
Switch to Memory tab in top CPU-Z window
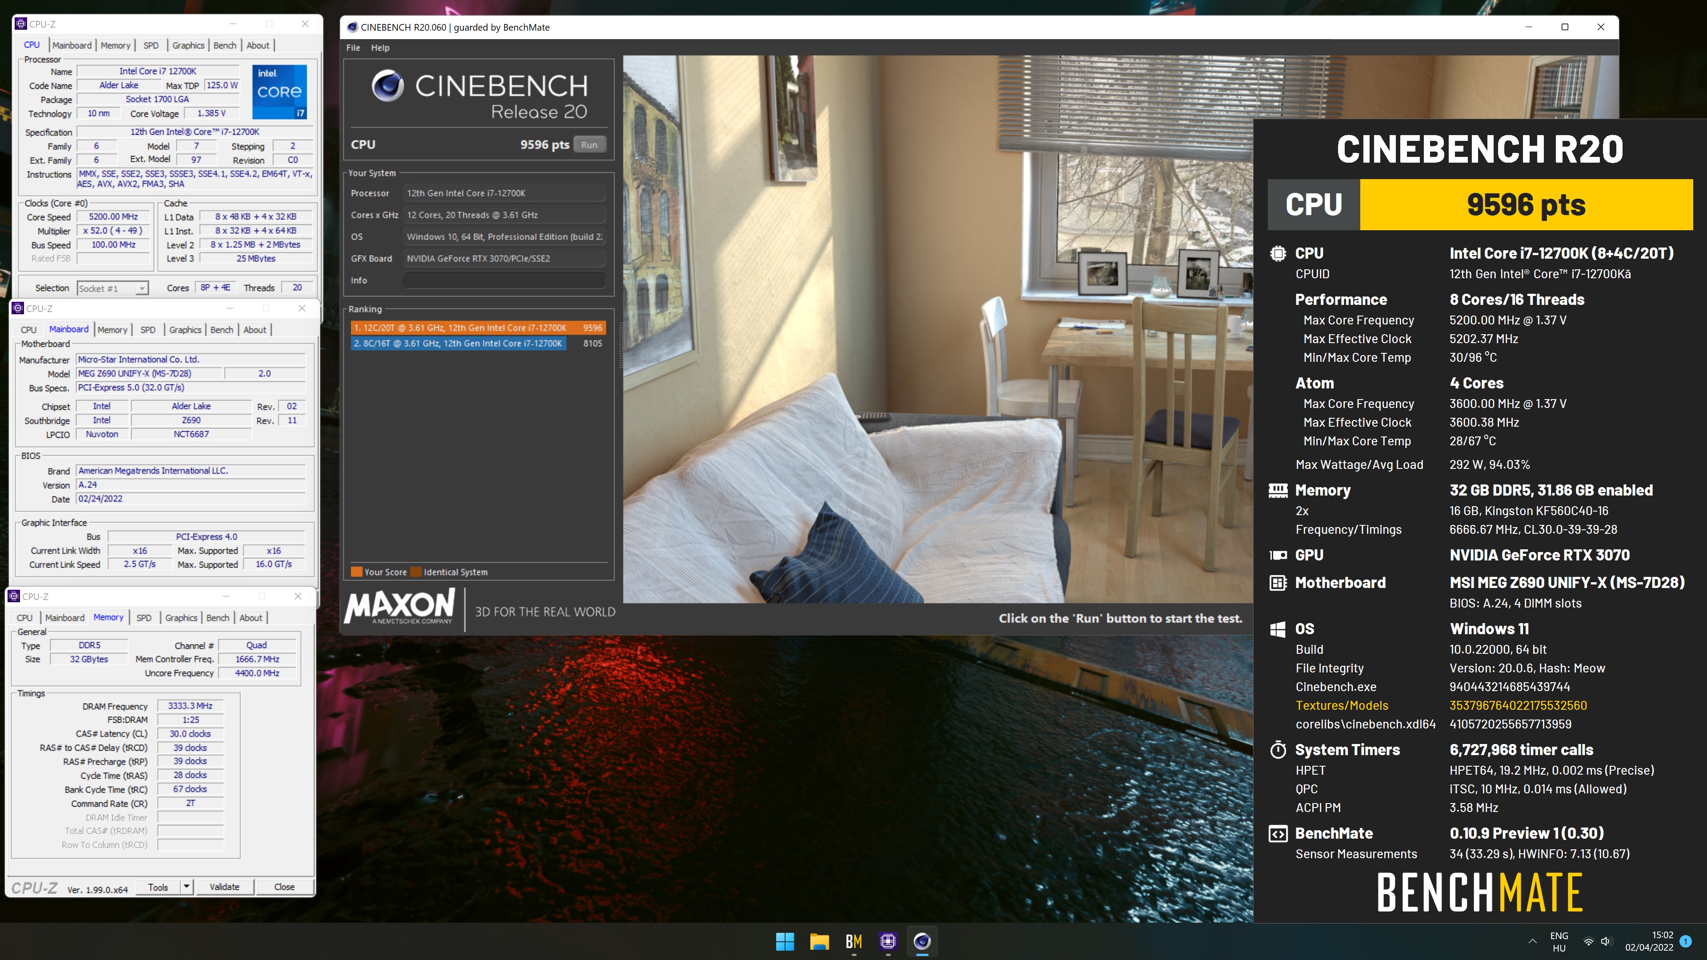tap(116, 45)
